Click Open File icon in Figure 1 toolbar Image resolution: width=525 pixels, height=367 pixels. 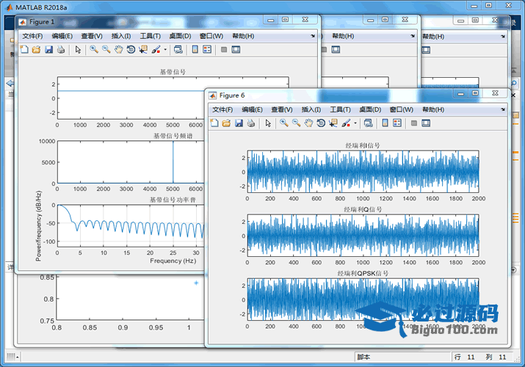point(36,49)
